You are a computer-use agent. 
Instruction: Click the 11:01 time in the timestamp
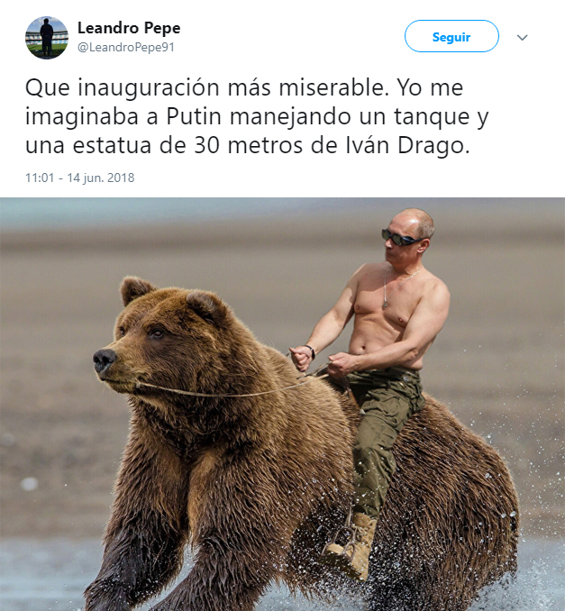click(40, 178)
